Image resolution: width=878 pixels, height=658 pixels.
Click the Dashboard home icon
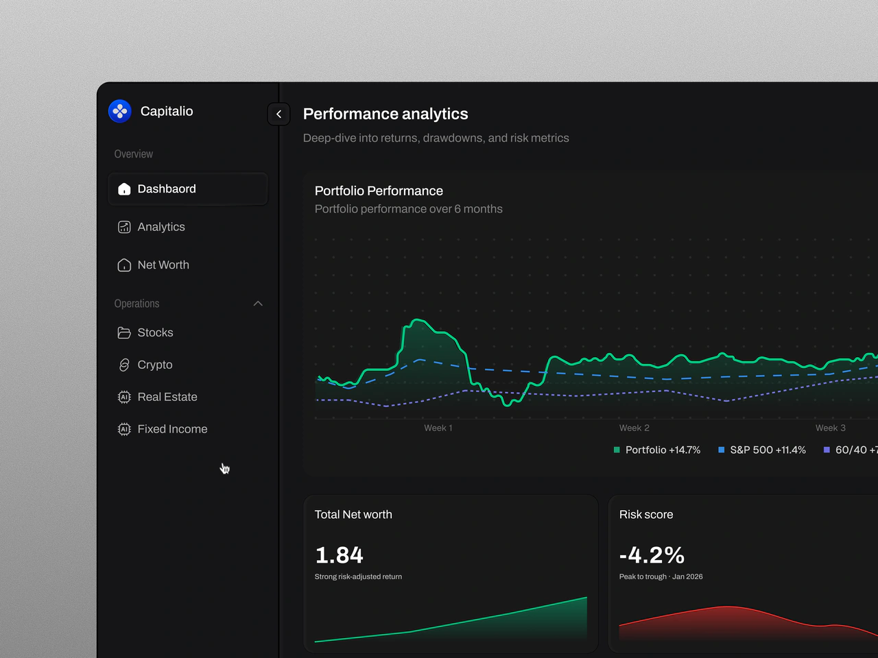(124, 189)
